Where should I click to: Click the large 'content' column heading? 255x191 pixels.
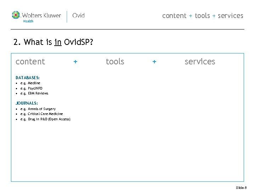[x=30, y=62]
